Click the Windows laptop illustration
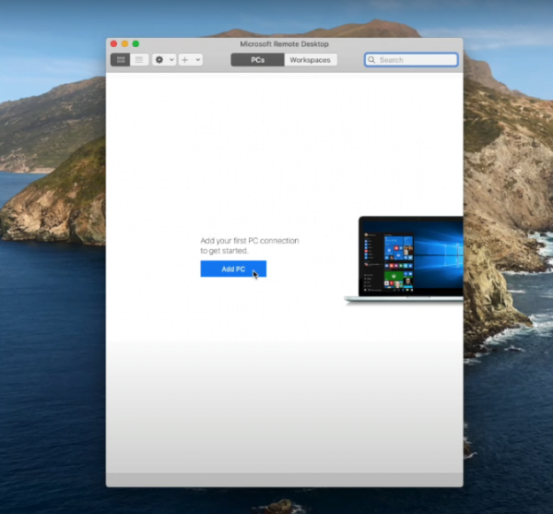The height and width of the screenshot is (514, 553). coord(405,259)
